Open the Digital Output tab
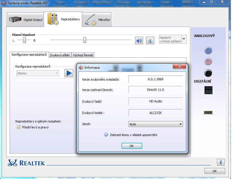This screenshot has height=179, width=232. [26, 20]
